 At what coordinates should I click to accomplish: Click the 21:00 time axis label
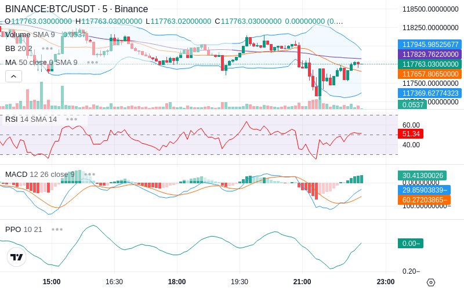click(x=302, y=282)
